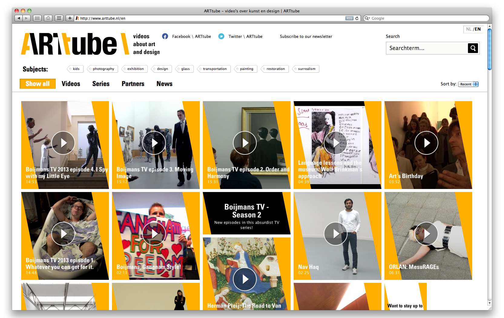This screenshot has width=504, height=318.
Task: Click the Google search field in toolbar
Action: coord(426,18)
